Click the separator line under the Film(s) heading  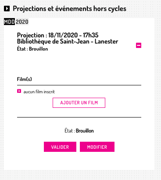point(79,85)
